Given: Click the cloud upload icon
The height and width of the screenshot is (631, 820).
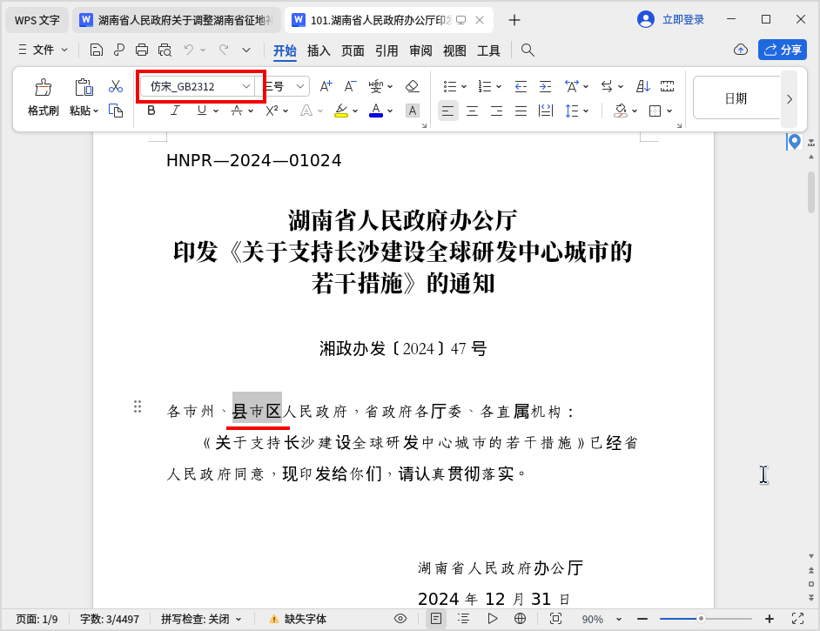Looking at the screenshot, I should [741, 50].
